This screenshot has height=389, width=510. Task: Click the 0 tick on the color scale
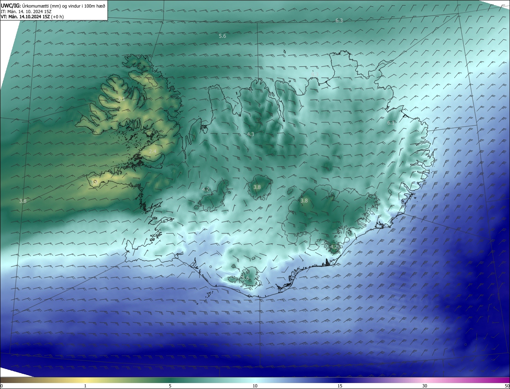[2, 386]
